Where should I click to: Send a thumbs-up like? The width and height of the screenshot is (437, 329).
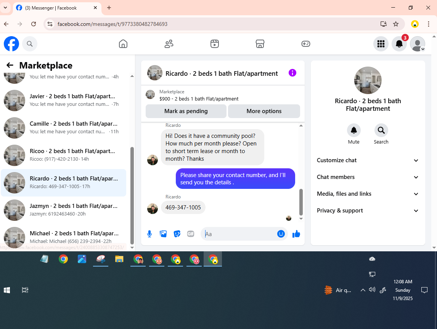point(296,234)
